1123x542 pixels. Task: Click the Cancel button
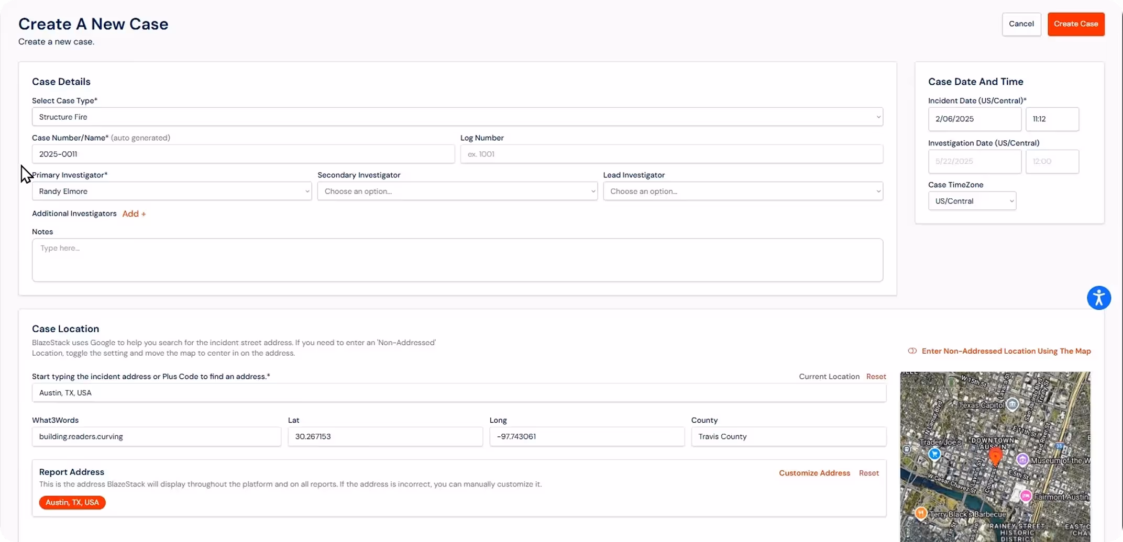pyautogui.click(x=1021, y=24)
